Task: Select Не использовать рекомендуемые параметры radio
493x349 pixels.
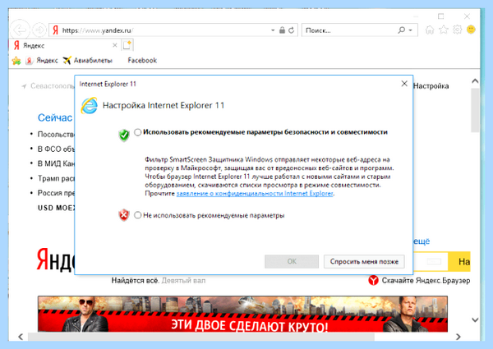Action: click(137, 215)
